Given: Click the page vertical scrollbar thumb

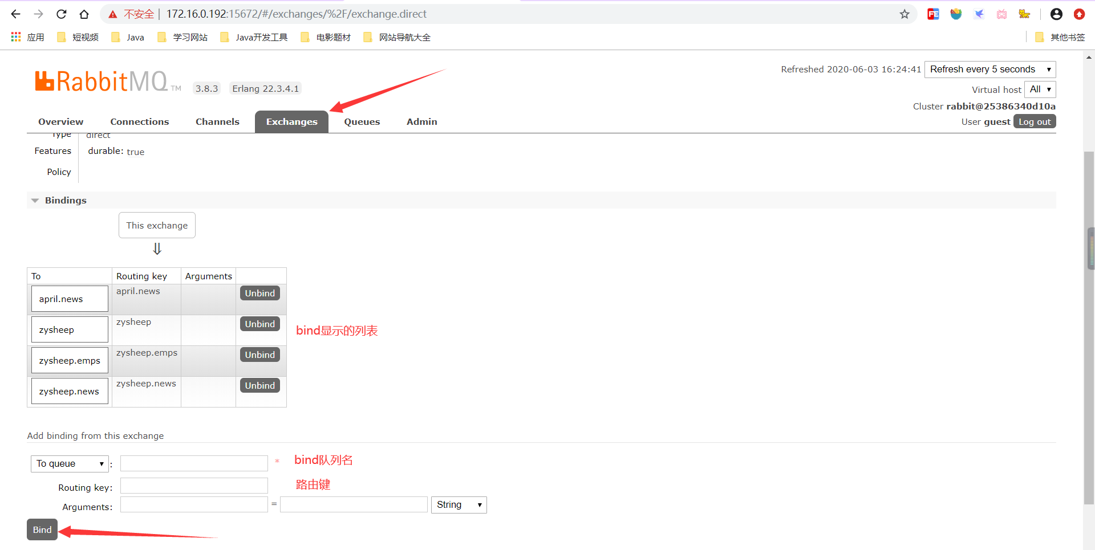Looking at the screenshot, I should pos(1089,328).
